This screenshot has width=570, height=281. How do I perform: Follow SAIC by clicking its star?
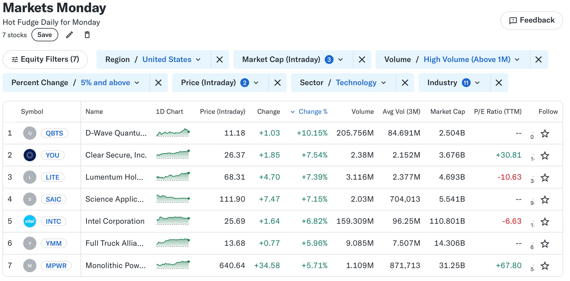[545, 199]
